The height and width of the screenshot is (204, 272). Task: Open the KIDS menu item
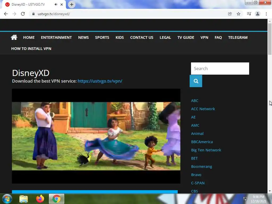(x=120, y=37)
